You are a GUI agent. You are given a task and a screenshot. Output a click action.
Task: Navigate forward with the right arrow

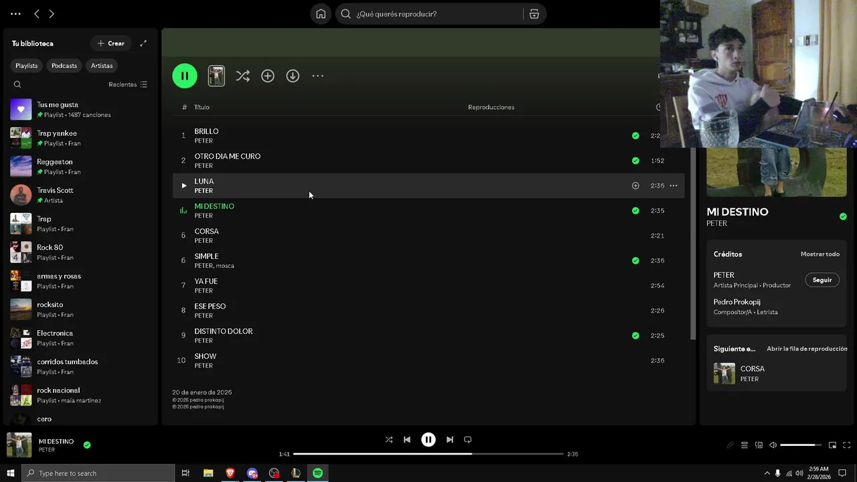(x=52, y=14)
